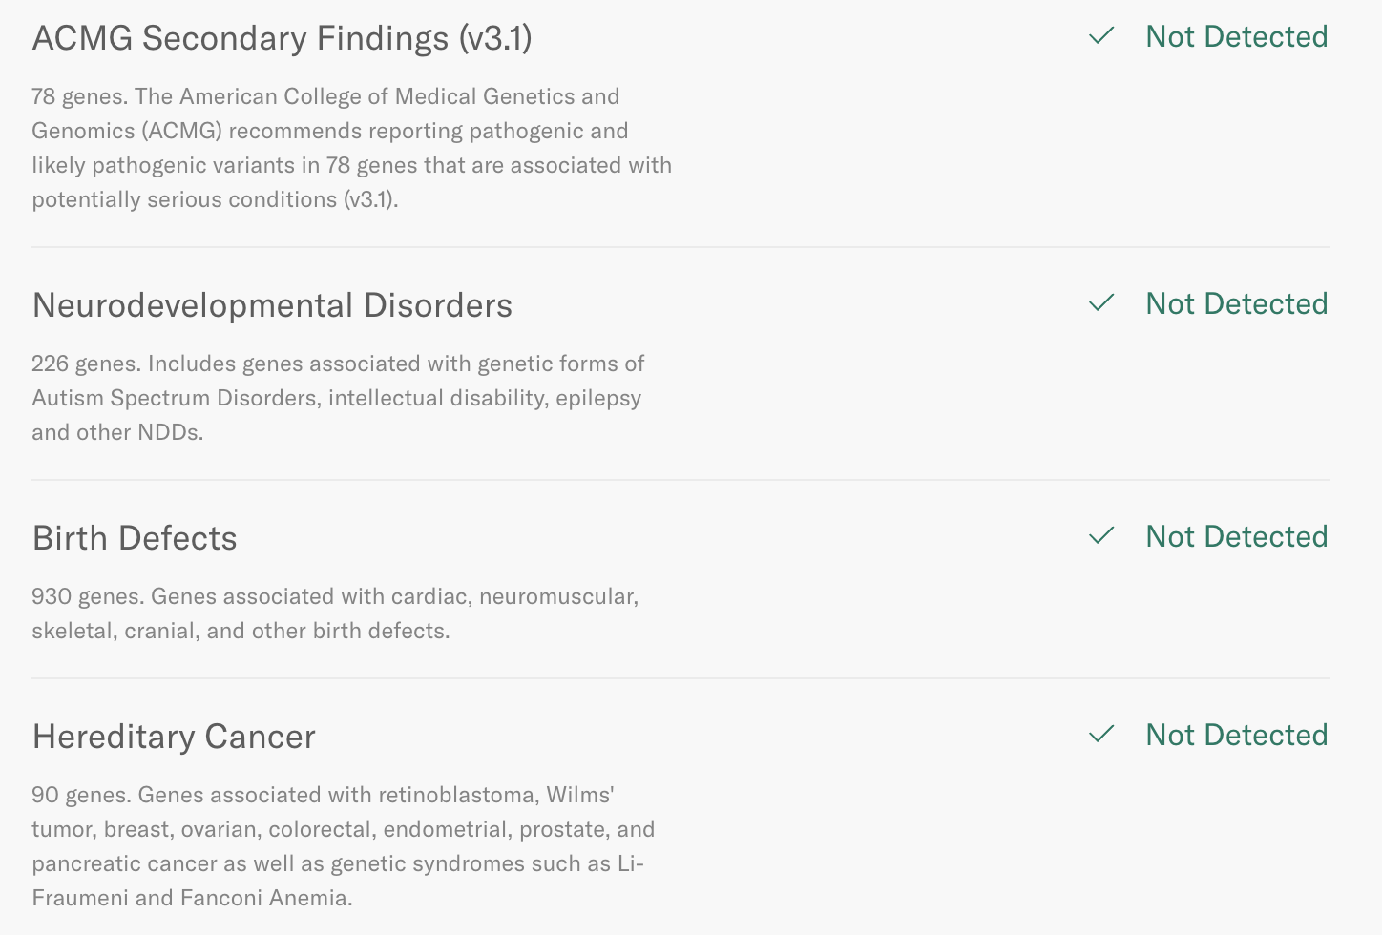Click the divider line above Birth Defects
Viewport: 1382px width, 935px height.
680,480
